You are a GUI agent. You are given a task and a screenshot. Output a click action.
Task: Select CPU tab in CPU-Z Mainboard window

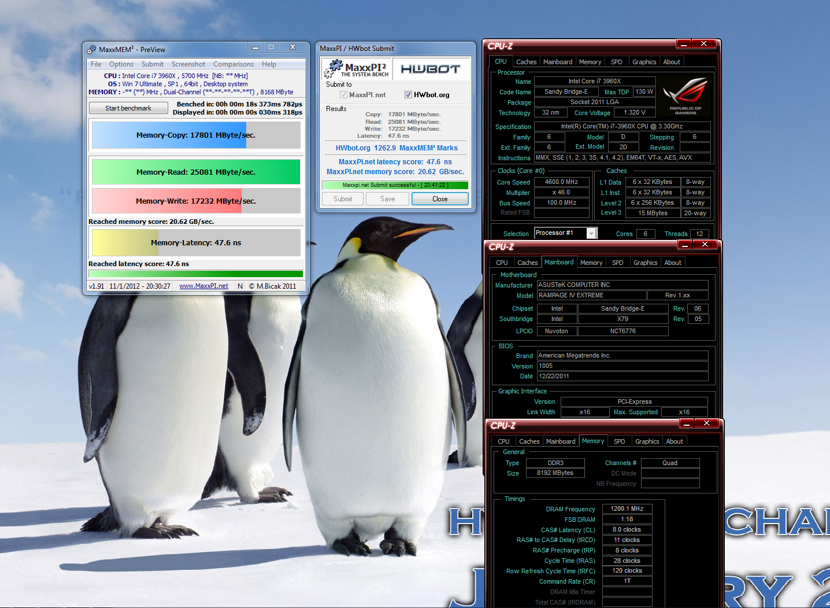pyautogui.click(x=502, y=263)
